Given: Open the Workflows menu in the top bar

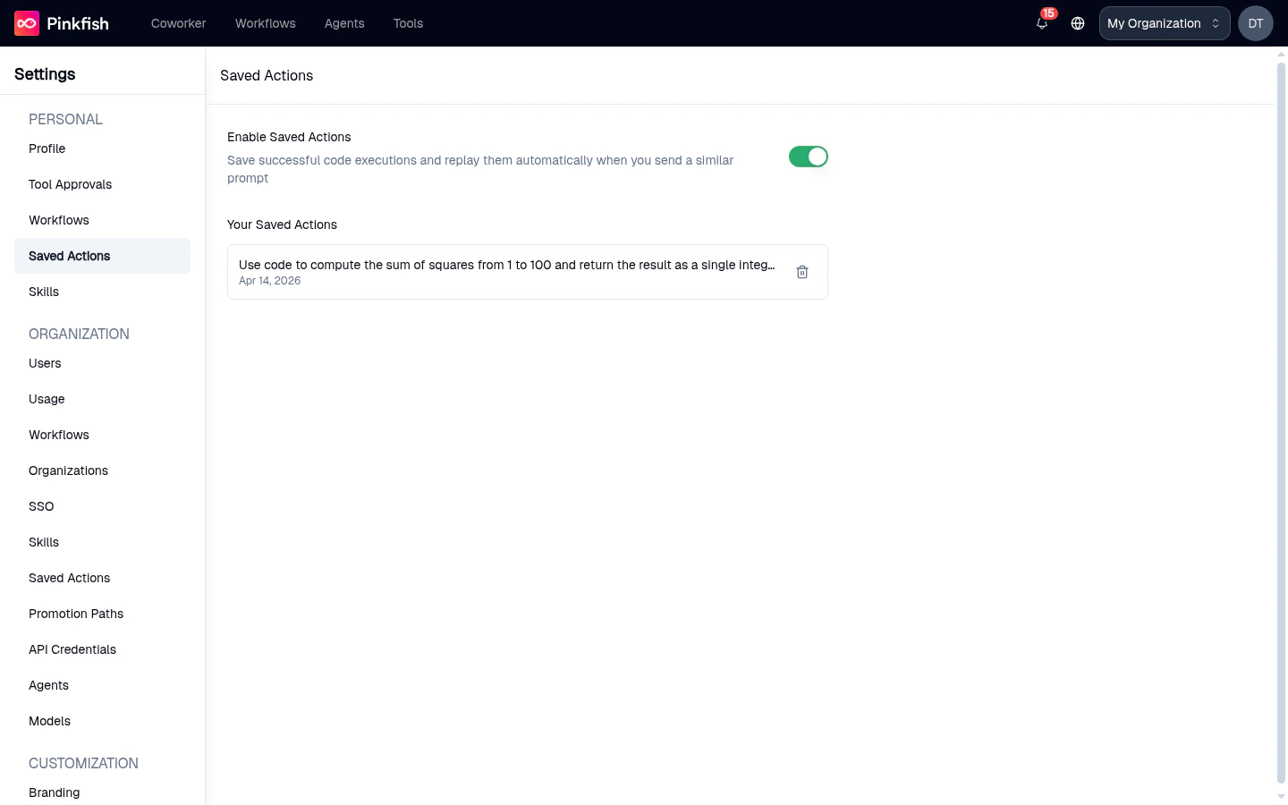Looking at the screenshot, I should point(265,23).
